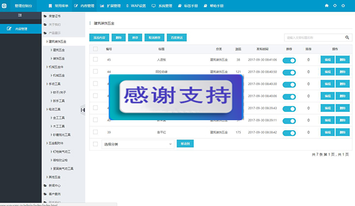Click the folder icon next to 产品展示
The height and width of the screenshot is (206, 355).
45,33
